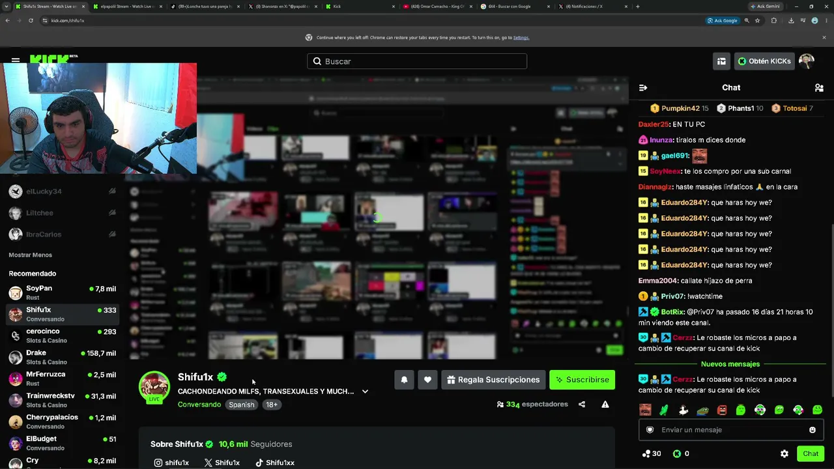The width and height of the screenshot is (834, 469).
Task: Click the Enviar un mensaje input
Action: [x=731, y=430]
